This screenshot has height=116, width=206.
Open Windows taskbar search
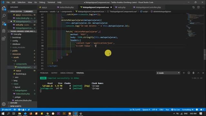8,114
